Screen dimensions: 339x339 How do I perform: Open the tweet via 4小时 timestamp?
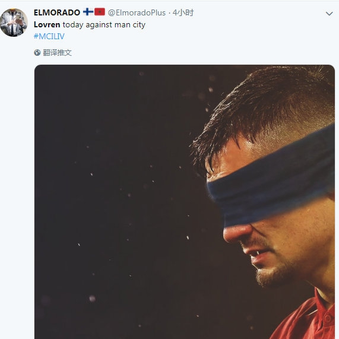click(x=183, y=12)
